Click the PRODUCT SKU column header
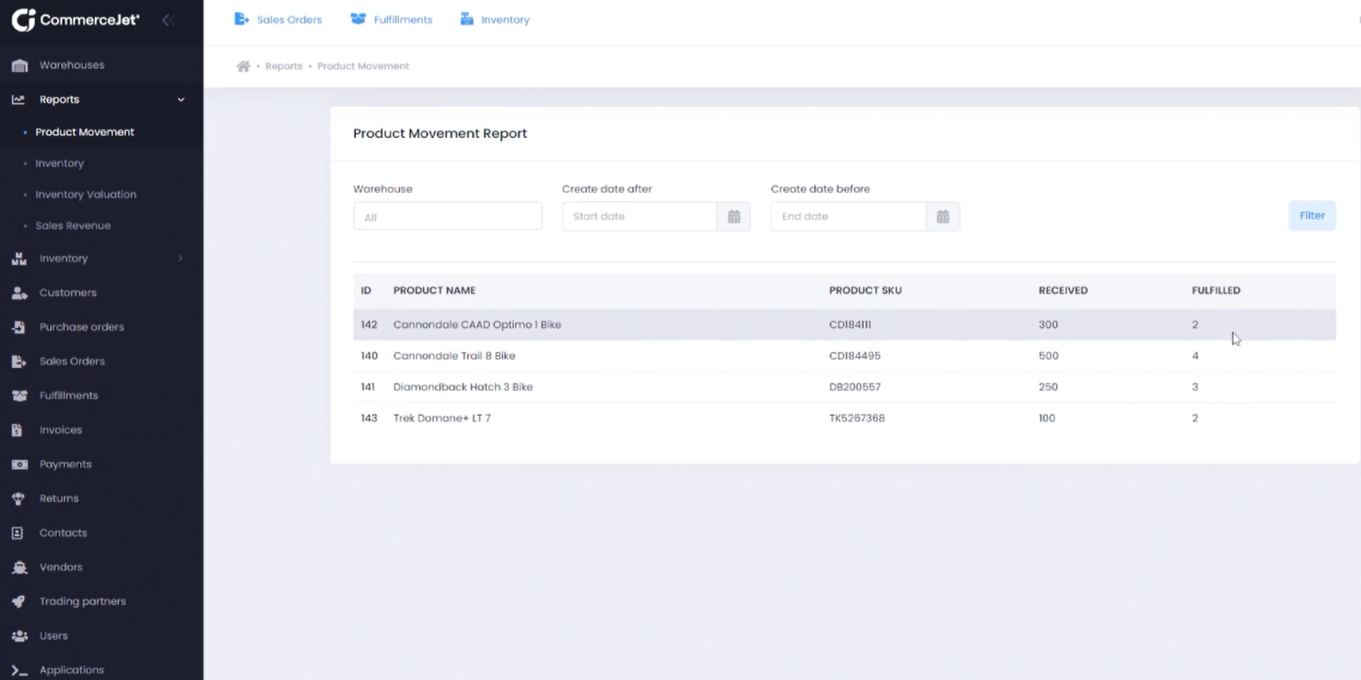The width and height of the screenshot is (1361, 680). [865, 291]
